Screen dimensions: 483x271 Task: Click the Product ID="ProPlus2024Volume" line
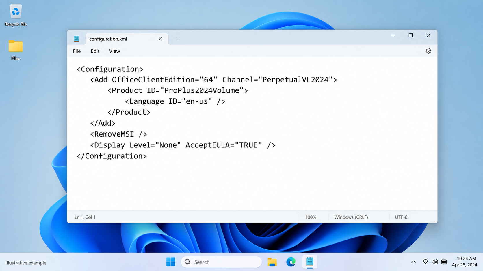pyautogui.click(x=178, y=90)
